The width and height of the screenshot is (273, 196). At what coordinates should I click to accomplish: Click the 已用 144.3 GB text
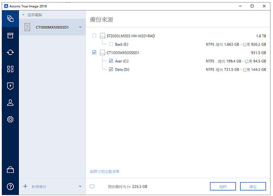click(x=255, y=69)
